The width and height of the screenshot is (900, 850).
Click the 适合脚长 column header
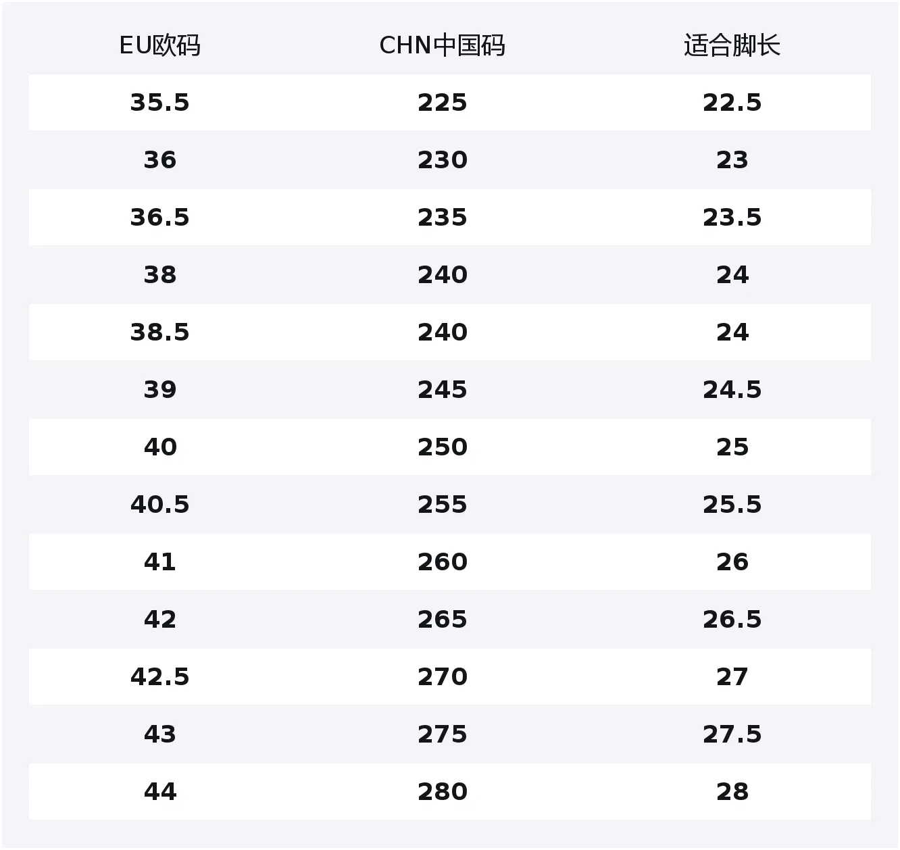[732, 45]
